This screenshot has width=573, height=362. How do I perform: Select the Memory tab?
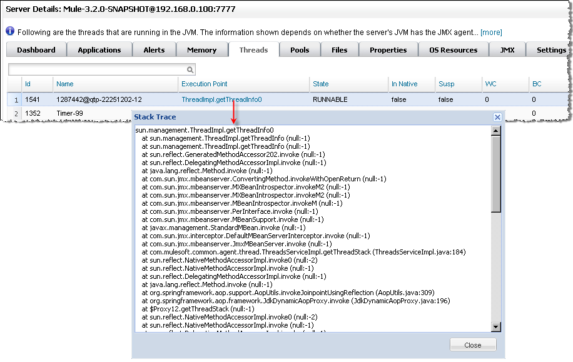[x=201, y=50]
